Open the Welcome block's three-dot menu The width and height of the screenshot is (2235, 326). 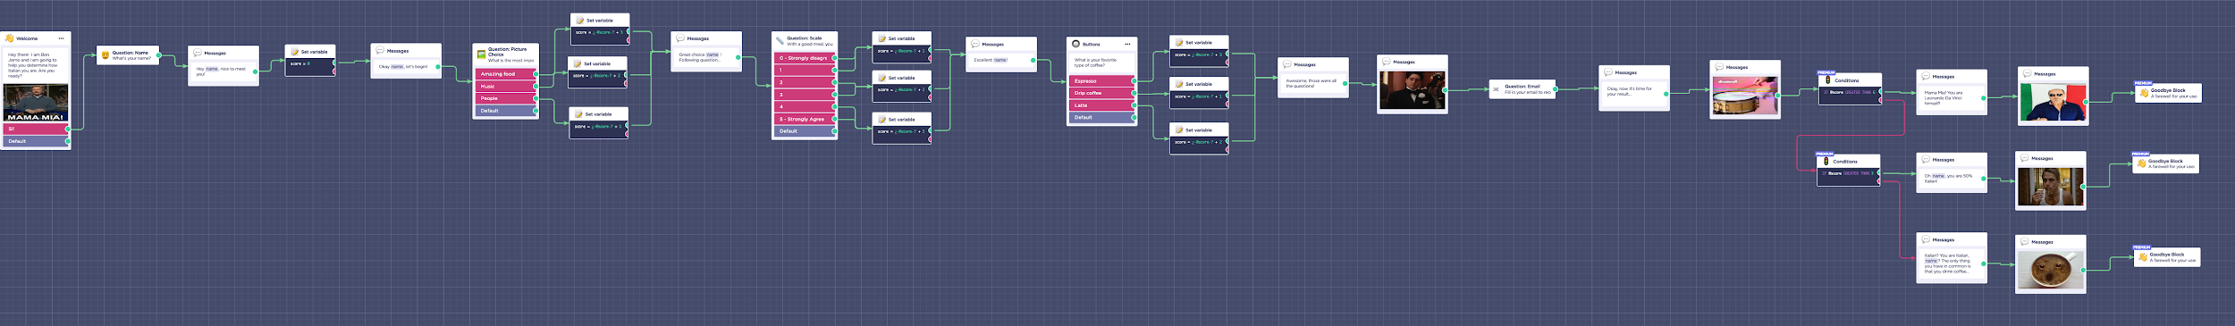[61, 38]
